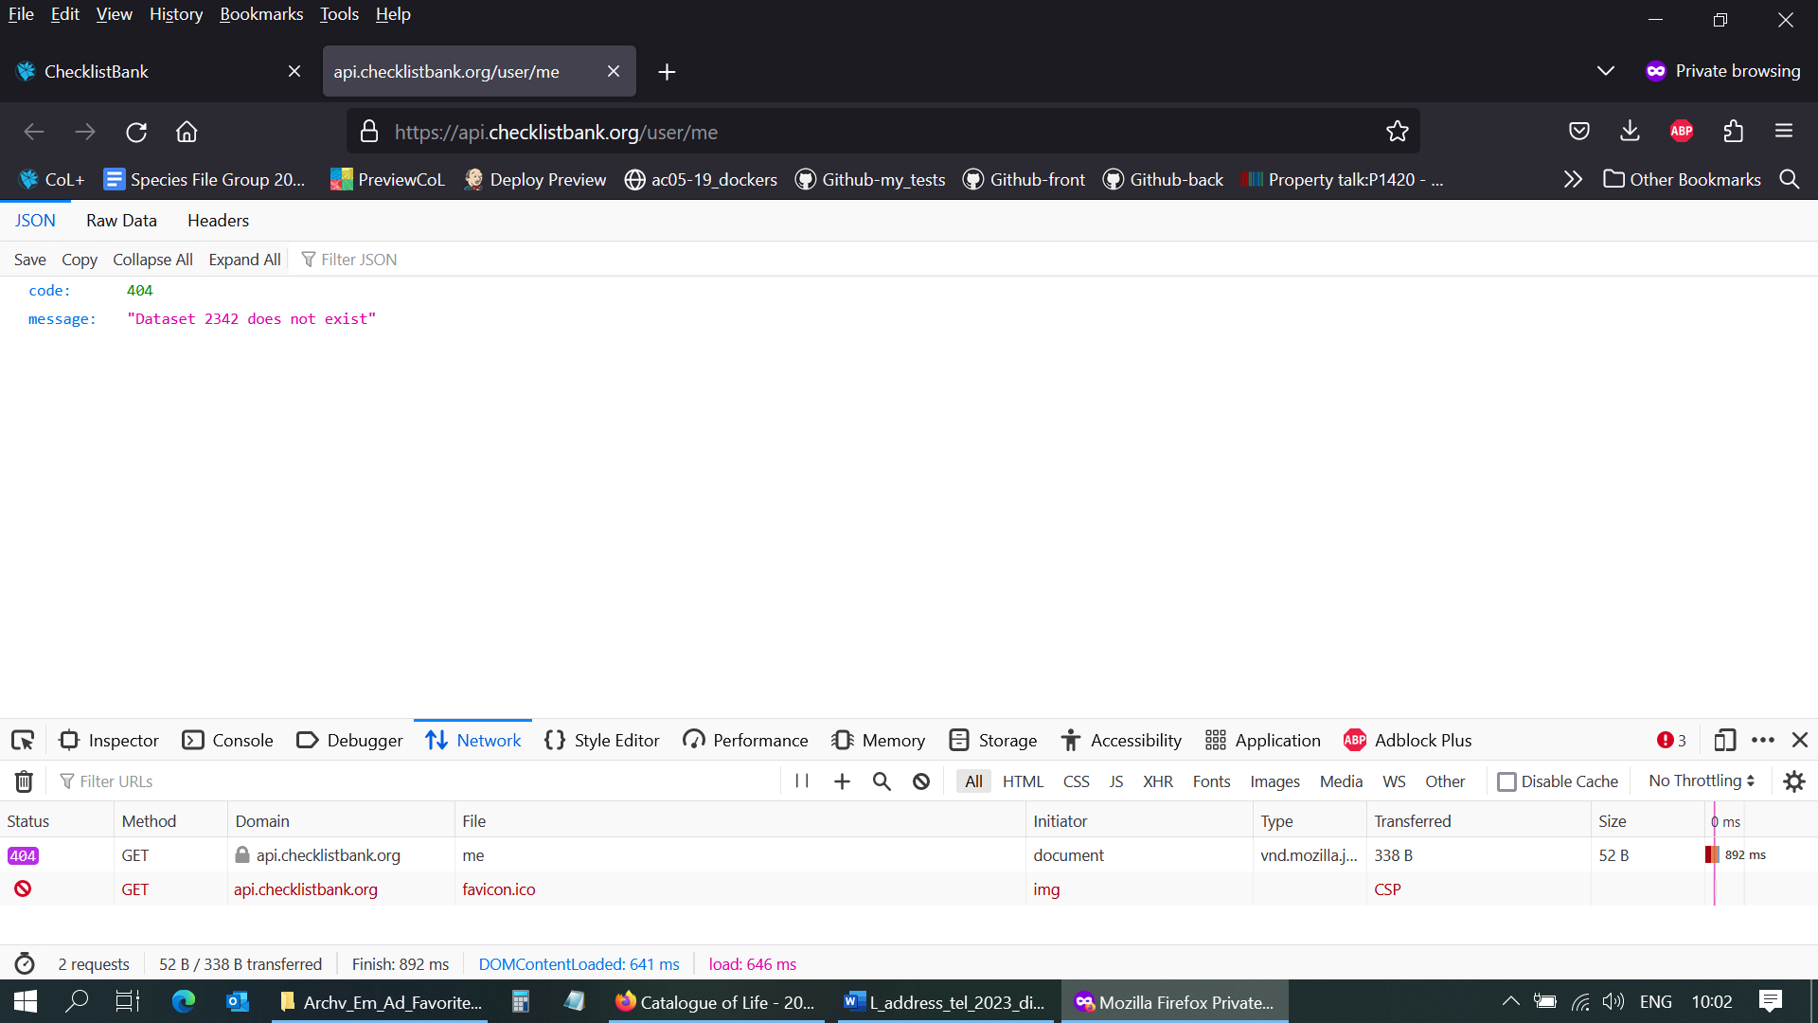Open request blocking icon
Viewport: 1818px width, 1023px height.
[921, 781]
